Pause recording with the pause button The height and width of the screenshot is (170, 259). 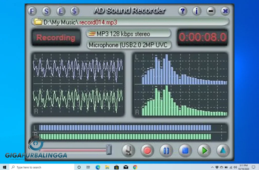[166, 151]
